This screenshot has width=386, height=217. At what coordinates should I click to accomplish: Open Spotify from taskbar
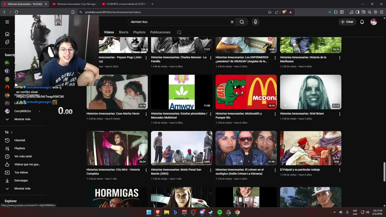click(x=220, y=212)
